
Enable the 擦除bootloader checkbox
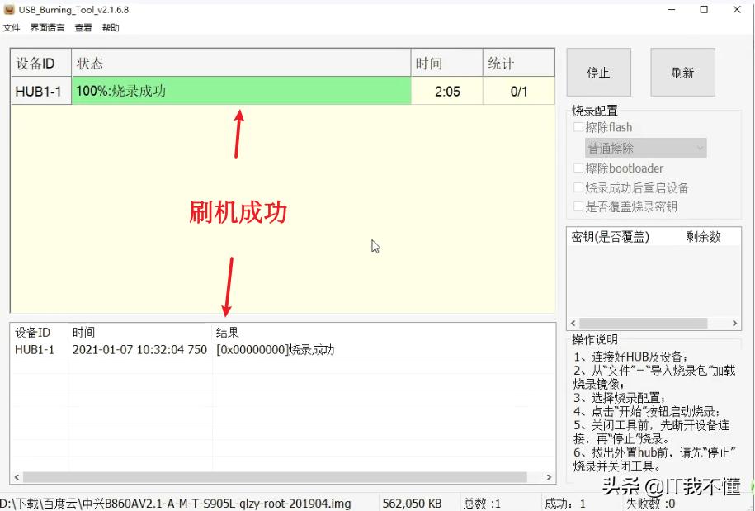click(578, 168)
